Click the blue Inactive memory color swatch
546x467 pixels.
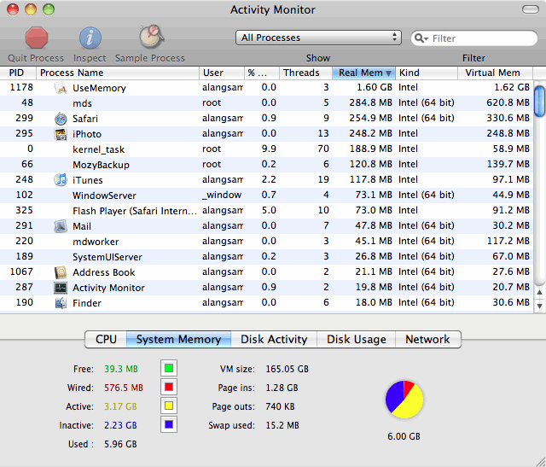169,424
